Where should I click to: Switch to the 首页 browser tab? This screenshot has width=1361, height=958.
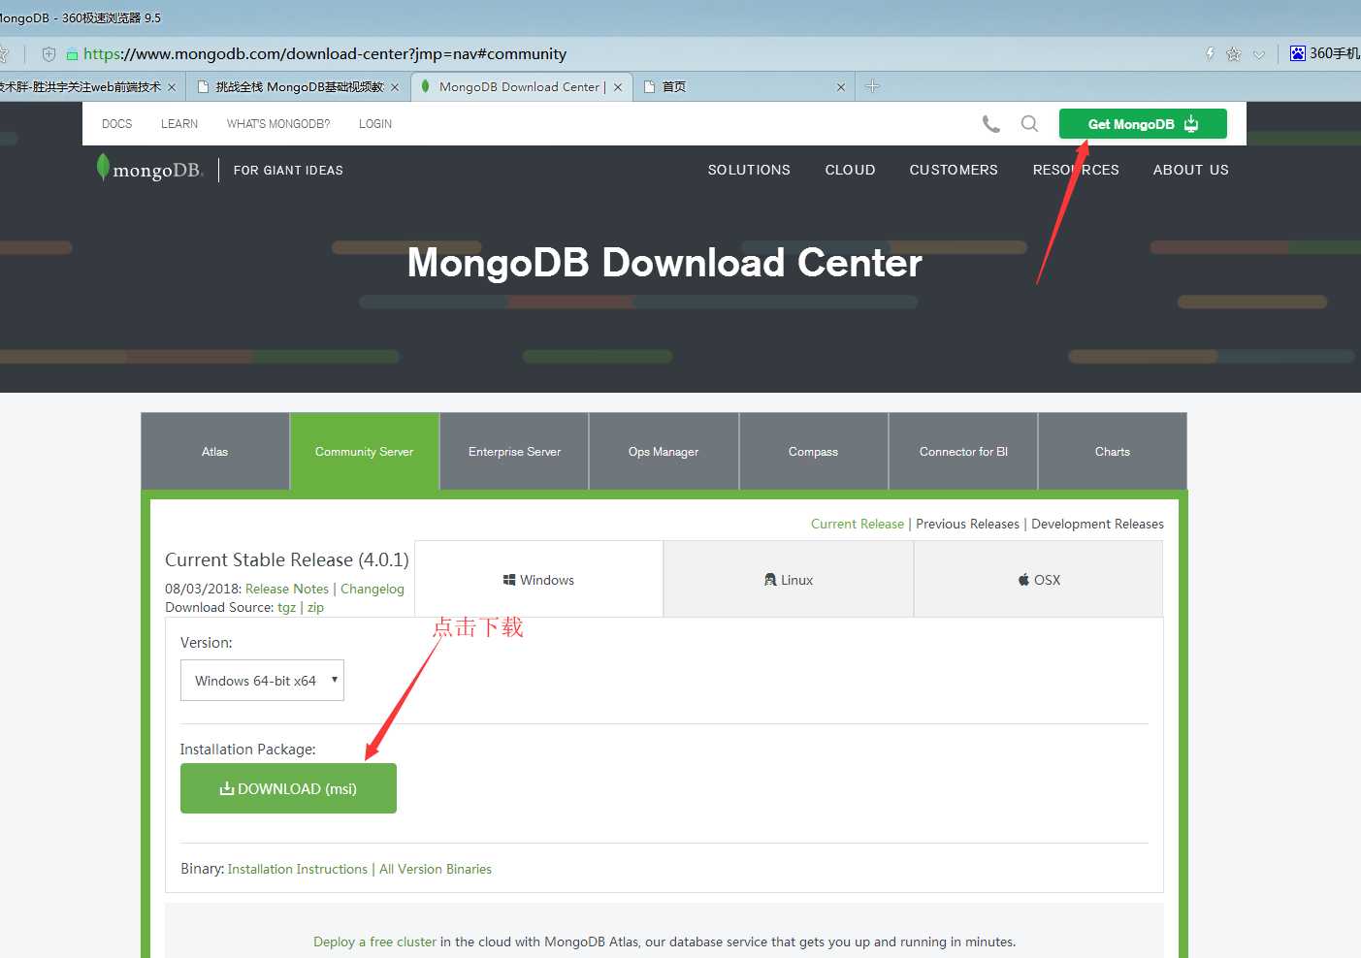tap(744, 86)
